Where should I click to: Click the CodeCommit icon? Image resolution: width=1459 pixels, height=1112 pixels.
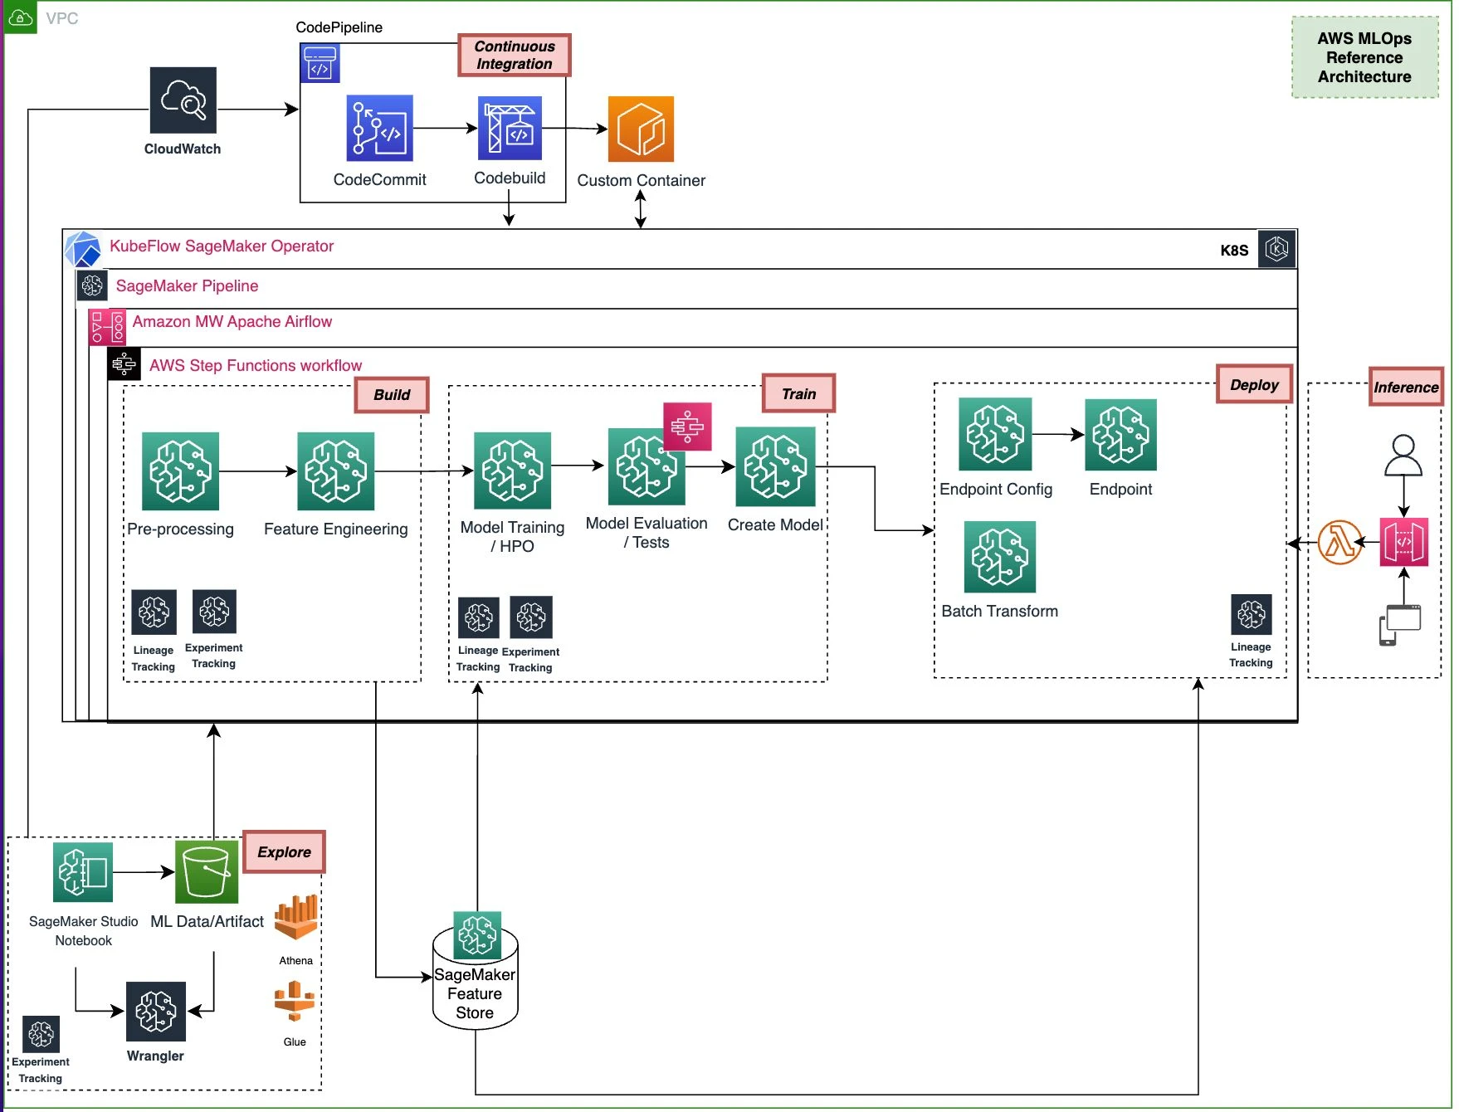pyautogui.click(x=379, y=128)
